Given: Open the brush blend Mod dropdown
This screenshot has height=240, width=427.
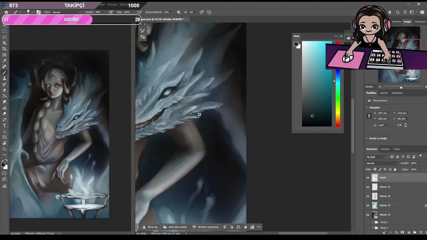Looking at the screenshot, I should [66, 12].
